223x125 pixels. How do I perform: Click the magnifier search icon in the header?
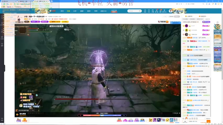[140, 11]
